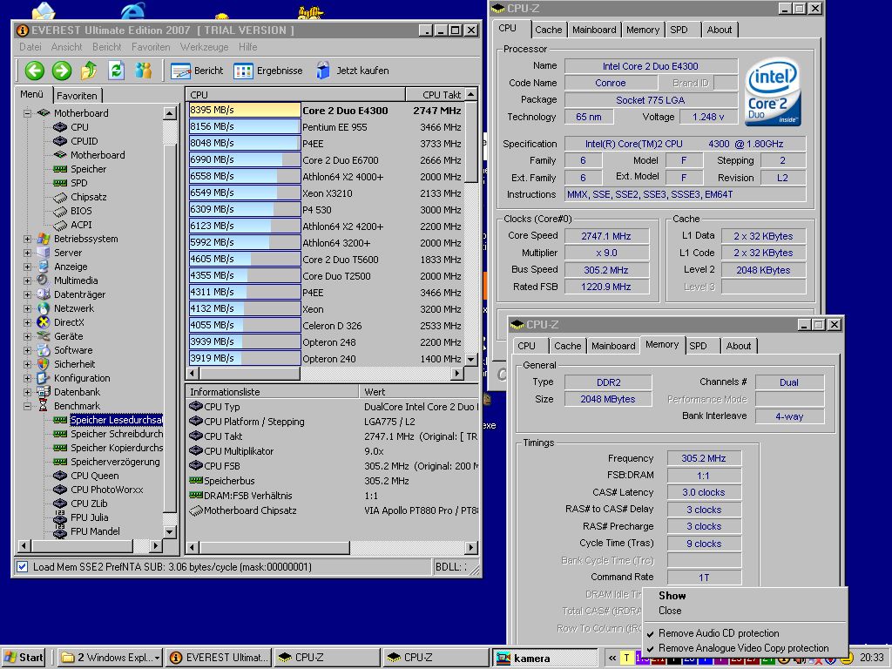
Task: Switch to the SPD tab in the Memory CPU-Z window
Action: tap(698, 346)
